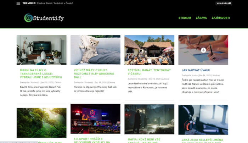
Task: Open the hamburger menu icon
Action: pos(18,3)
